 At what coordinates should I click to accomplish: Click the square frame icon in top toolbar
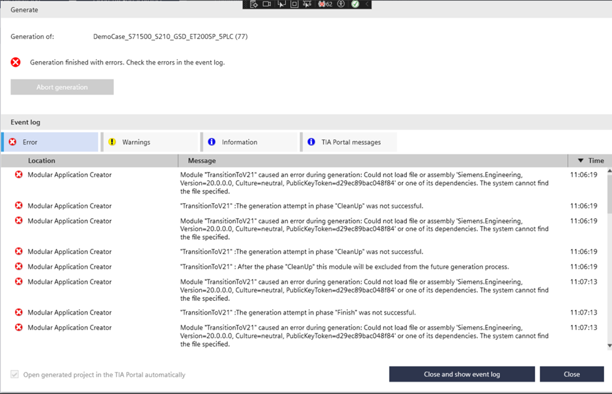294,5
